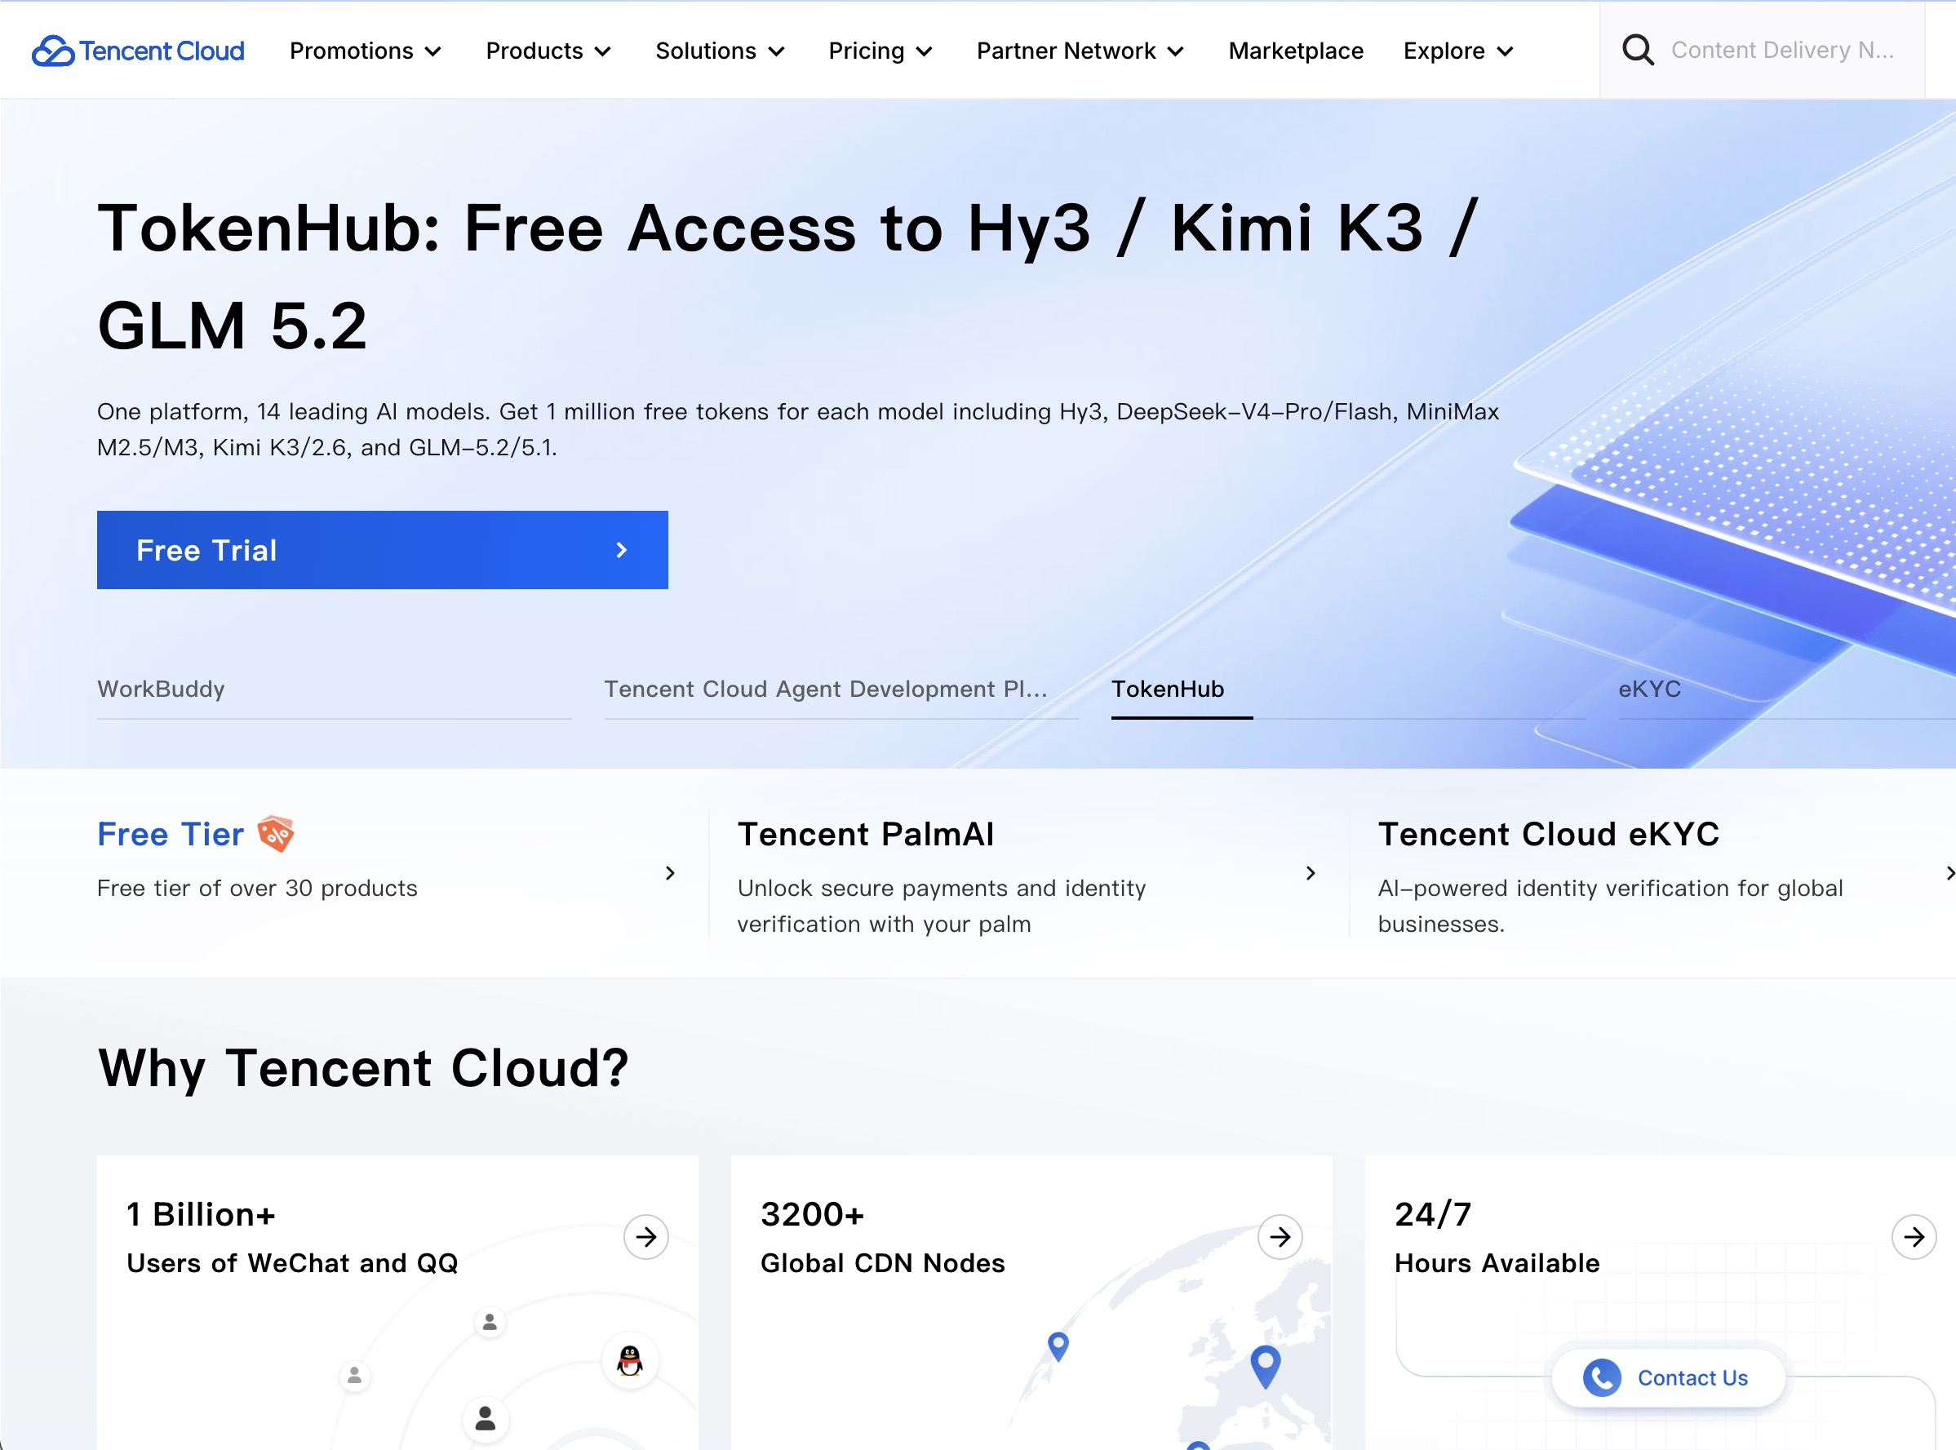The width and height of the screenshot is (1956, 1450).
Task: Click the Free Tier coupon icon
Action: (x=276, y=834)
